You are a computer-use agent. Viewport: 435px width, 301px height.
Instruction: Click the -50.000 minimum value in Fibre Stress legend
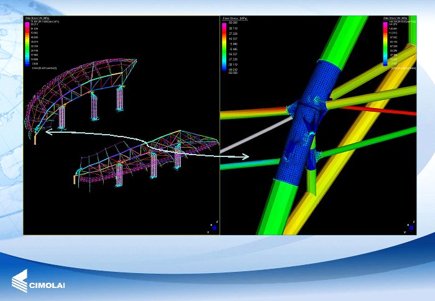tap(234, 72)
